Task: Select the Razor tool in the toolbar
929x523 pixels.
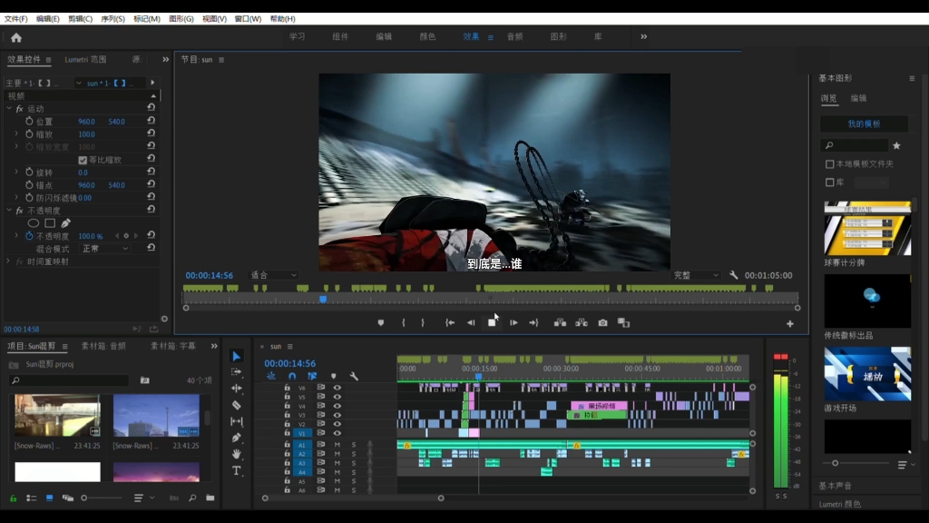Action: (x=237, y=405)
